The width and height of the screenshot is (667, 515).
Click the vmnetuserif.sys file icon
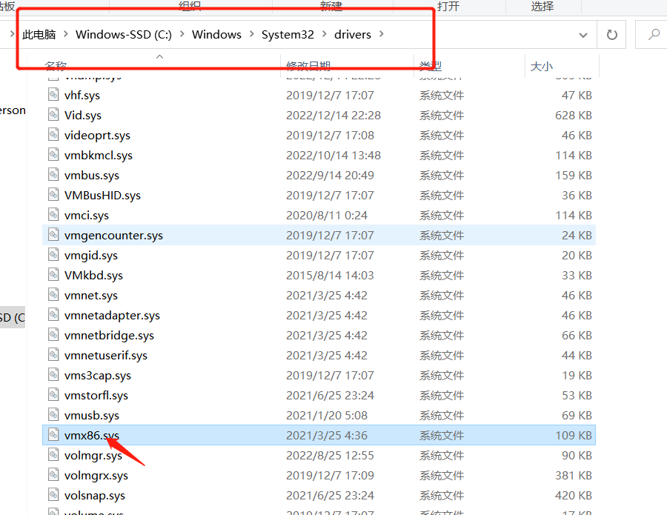[53, 354]
